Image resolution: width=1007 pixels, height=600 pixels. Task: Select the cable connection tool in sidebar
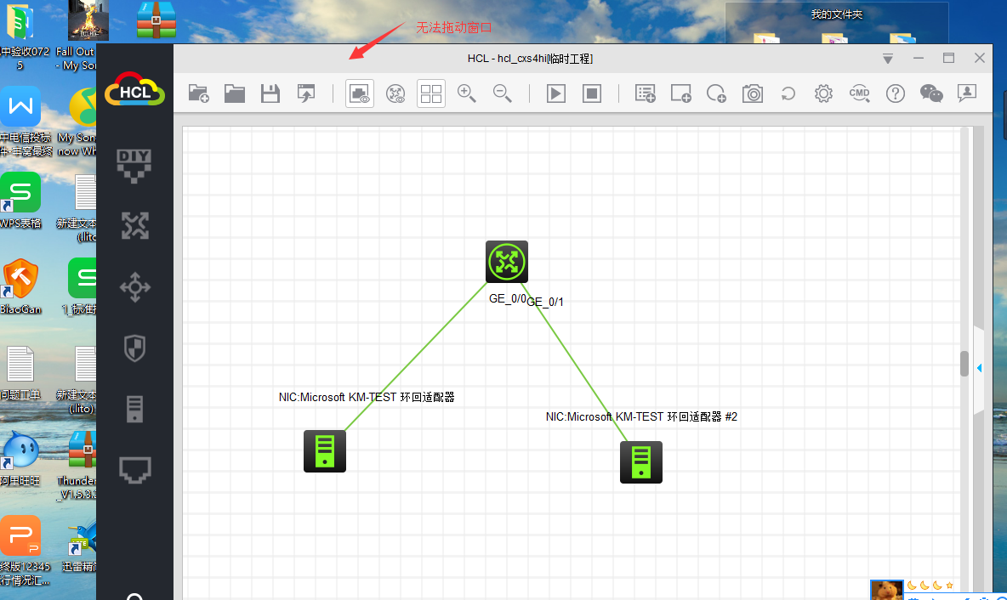coord(135,470)
